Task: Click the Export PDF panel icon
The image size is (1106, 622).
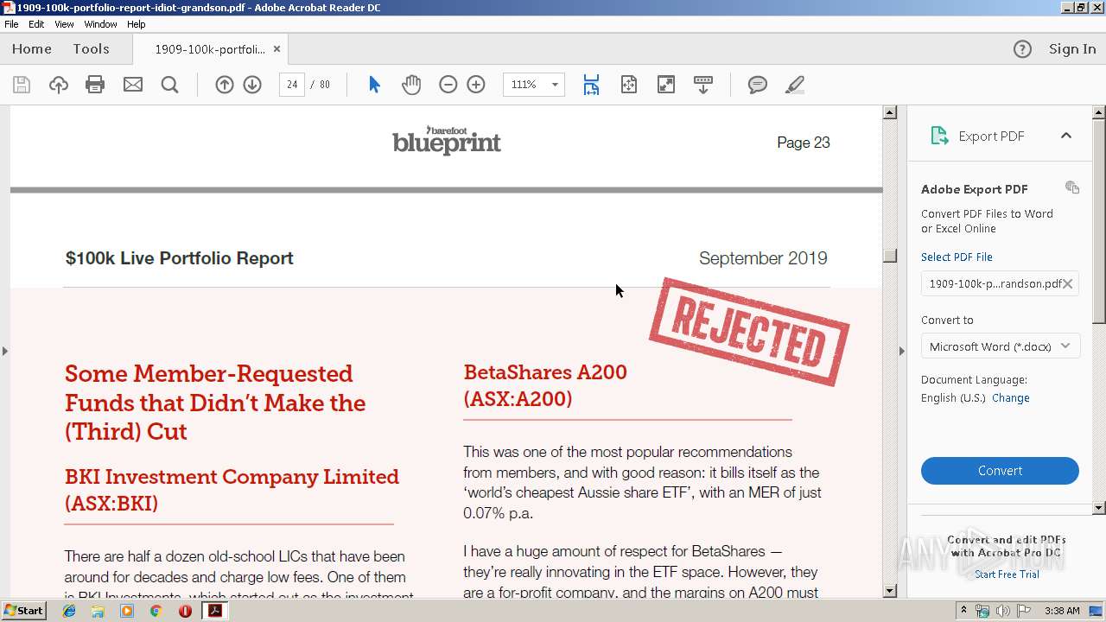Action: [939, 136]
